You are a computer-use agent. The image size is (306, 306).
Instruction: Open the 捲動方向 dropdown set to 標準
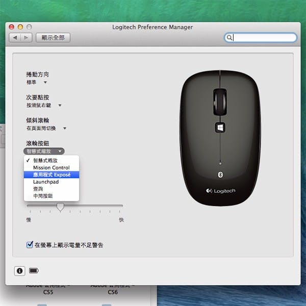click(x=37, y=82)
